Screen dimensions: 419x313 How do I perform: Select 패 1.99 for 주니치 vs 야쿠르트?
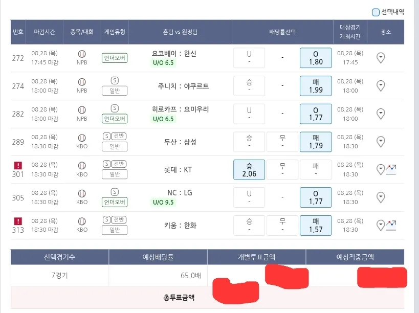[316, 86]
